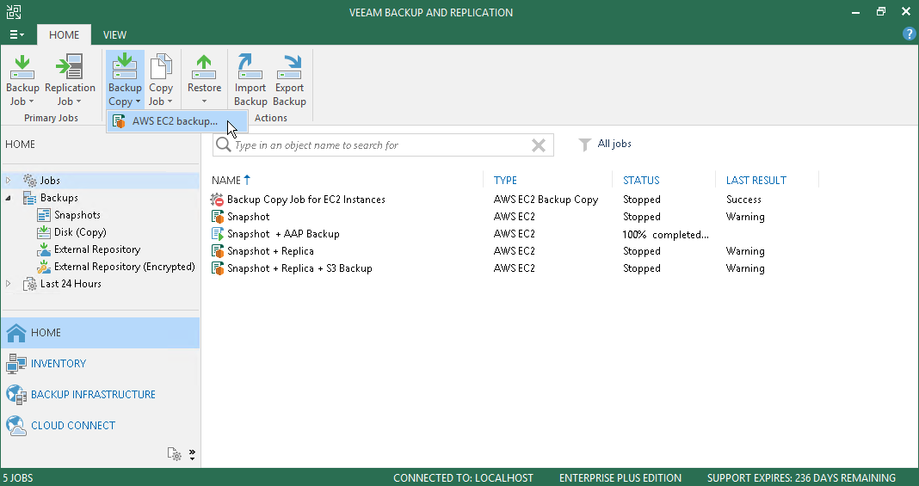This screenshot has height=486, width=919.
Task: Click the Backup Job ribbon icon
Action: pos(22,67)
